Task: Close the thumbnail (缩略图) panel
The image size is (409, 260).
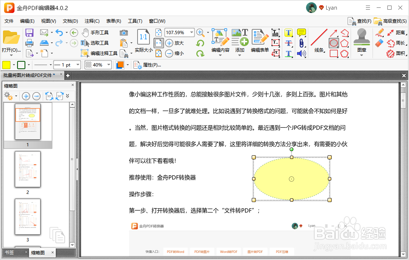Action: pos(73,85)
